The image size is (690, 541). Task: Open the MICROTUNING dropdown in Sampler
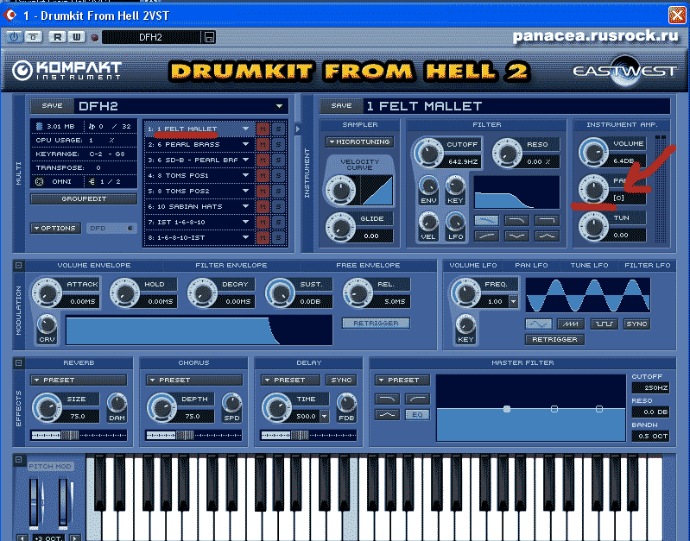(359, 142)
